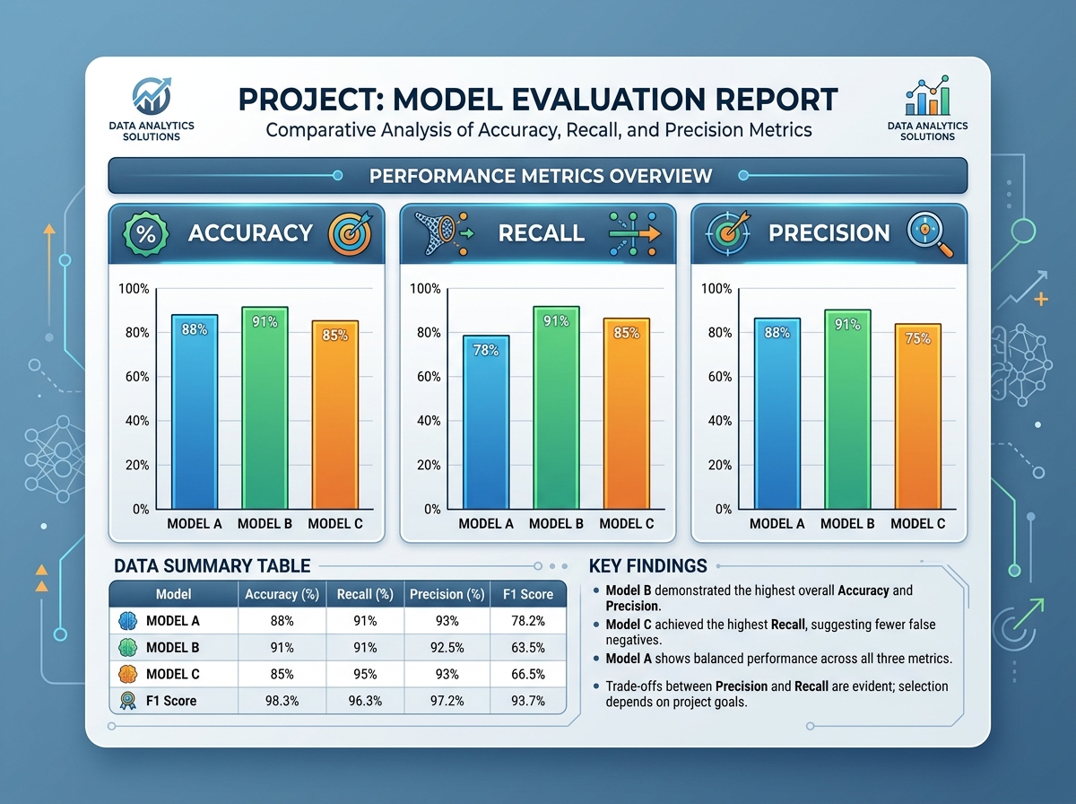Select the green Model B bar in the Precision chart

(847, 410)
